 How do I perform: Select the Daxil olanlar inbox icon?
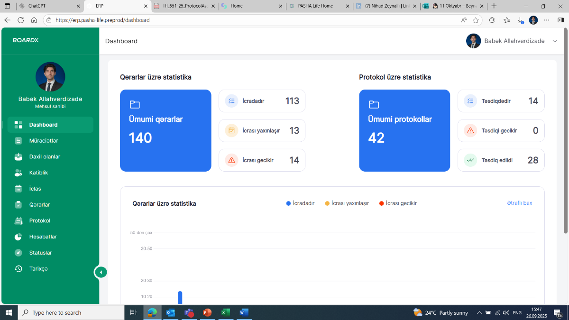tap(18, 156)
